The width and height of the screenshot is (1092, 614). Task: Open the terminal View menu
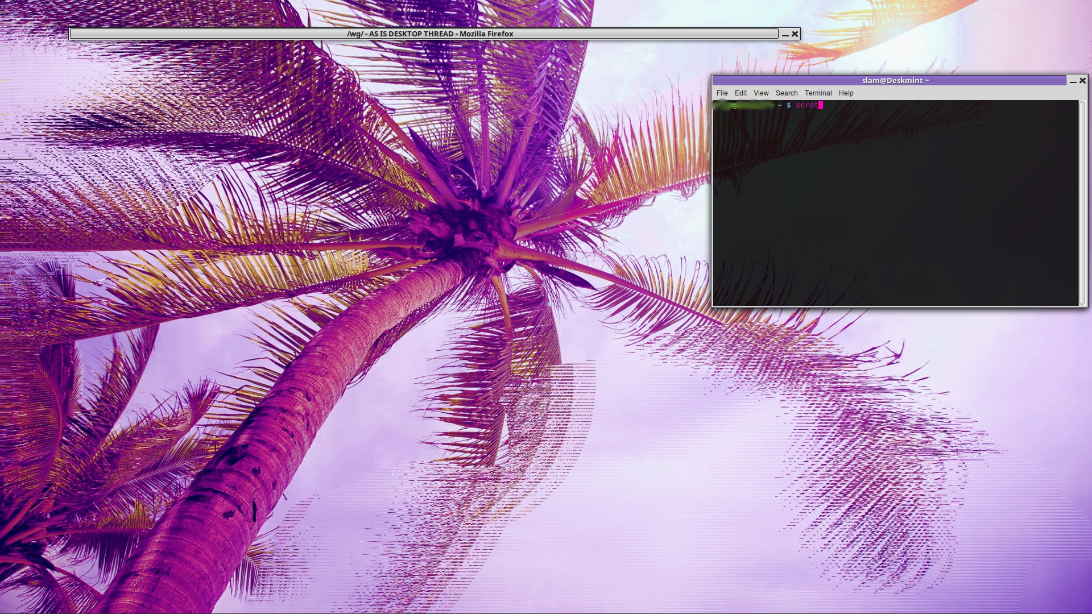(x=761, y=93)
